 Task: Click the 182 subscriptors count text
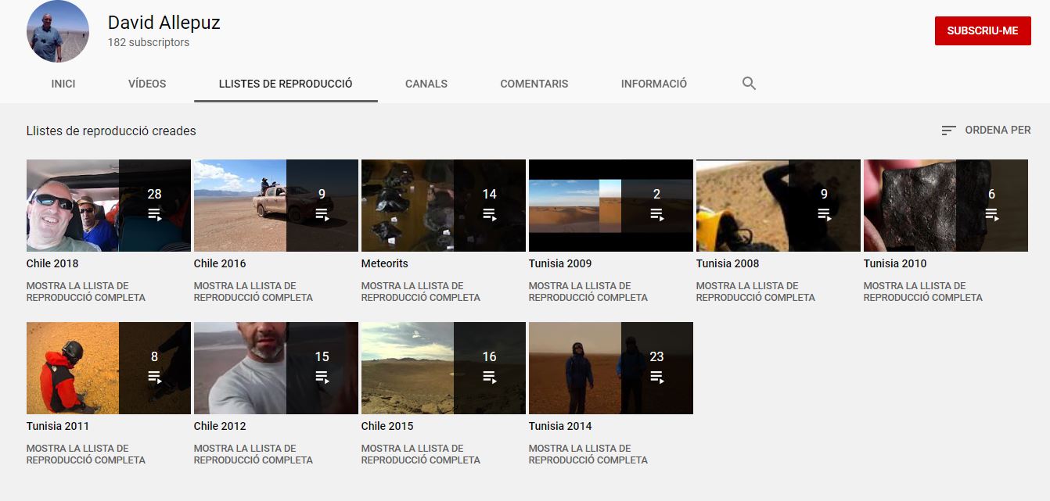point(149,42)
